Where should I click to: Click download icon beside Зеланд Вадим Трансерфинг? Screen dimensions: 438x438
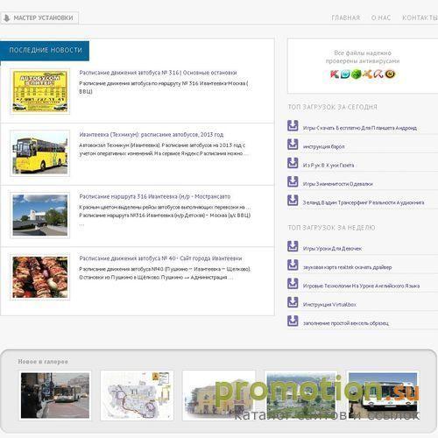293,201
